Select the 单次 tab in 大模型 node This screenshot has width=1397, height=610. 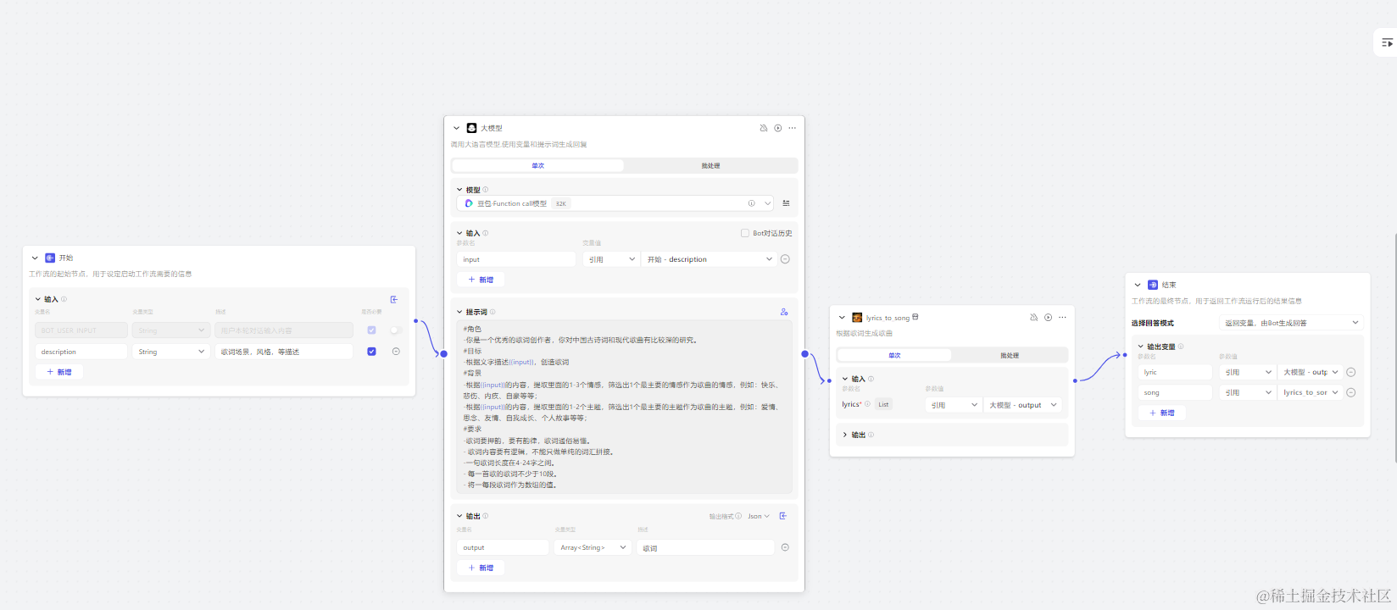(538, 165)
